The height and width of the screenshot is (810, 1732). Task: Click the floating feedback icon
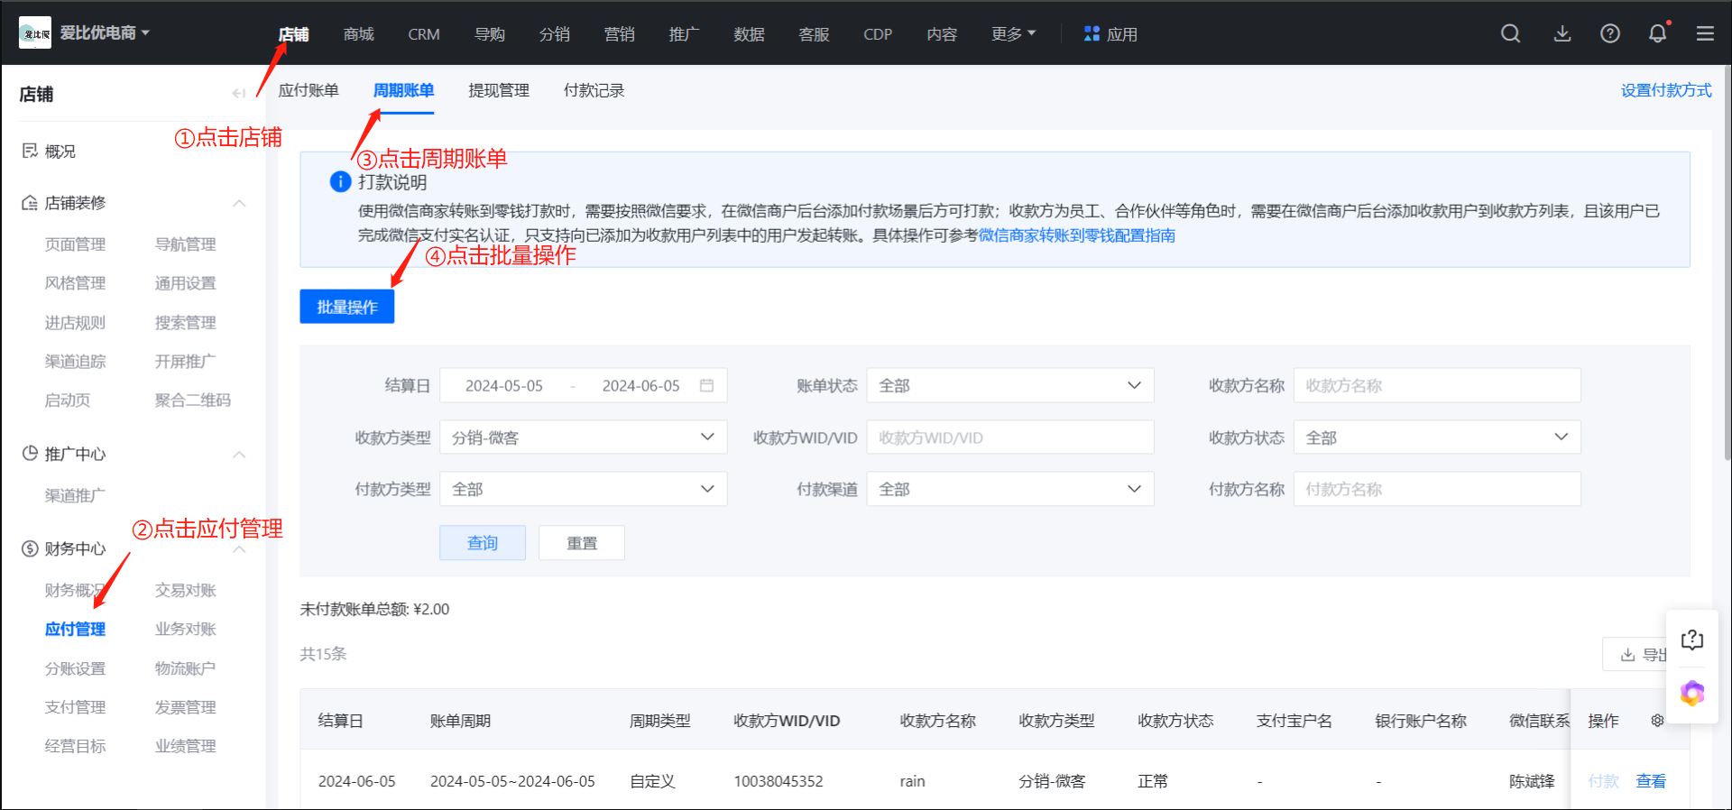tap(1692, 640)
